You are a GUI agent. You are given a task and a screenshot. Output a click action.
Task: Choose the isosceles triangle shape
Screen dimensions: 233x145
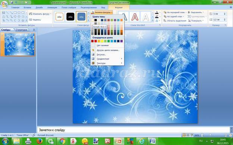tap(4, 17)
